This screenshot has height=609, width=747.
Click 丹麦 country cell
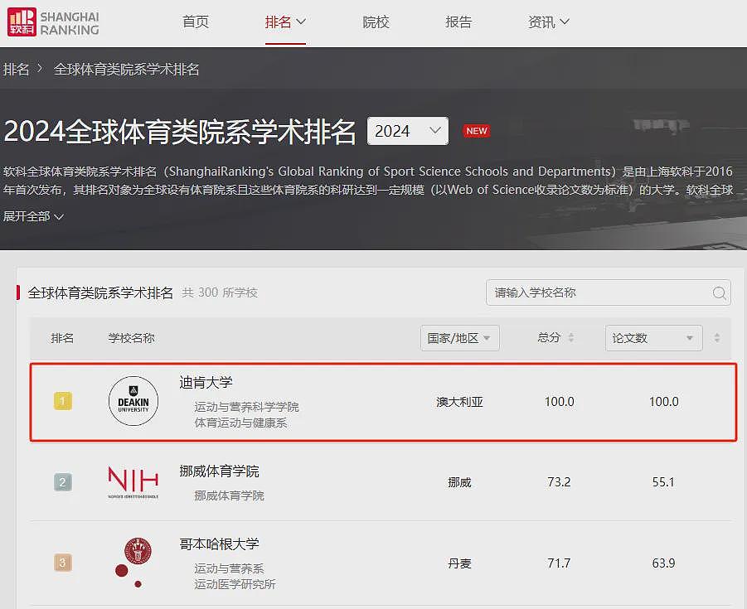[x=460, y=563]
